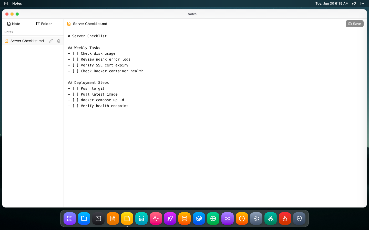
Task: Launch the Terminal app from dock
Action: (x=98, y=218)
